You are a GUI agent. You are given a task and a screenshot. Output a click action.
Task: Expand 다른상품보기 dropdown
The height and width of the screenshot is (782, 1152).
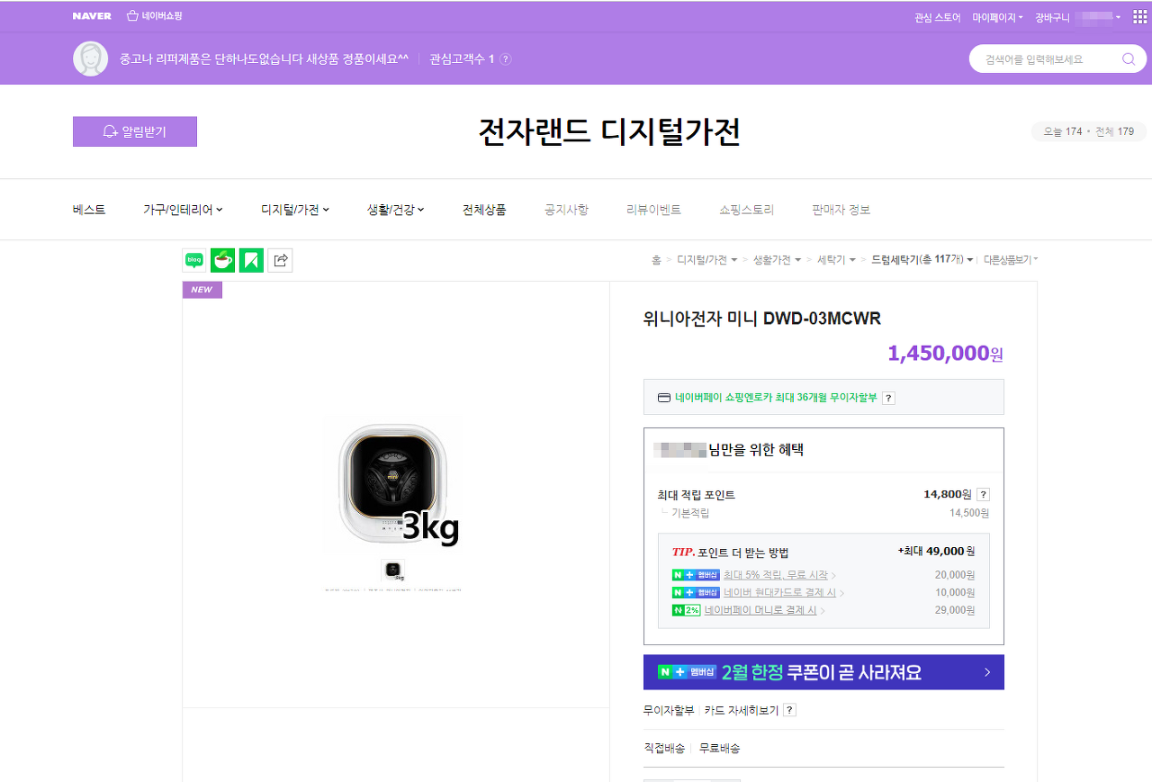[1011, 260]
